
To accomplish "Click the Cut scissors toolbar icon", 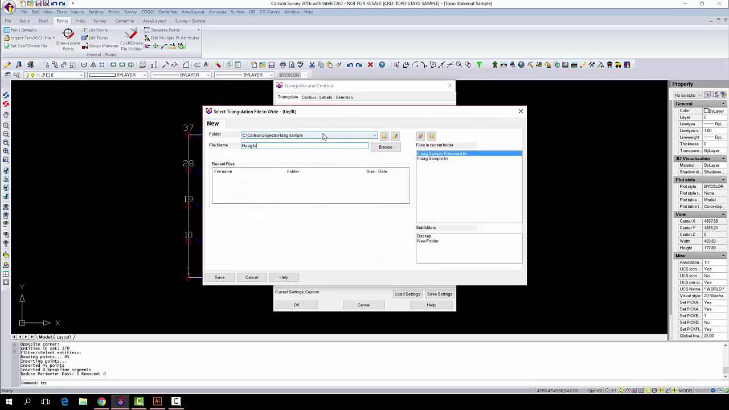I will coord(312,65).
